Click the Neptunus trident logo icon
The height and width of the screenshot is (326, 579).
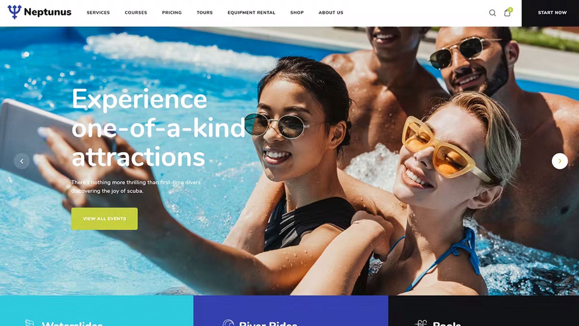click(x=14, y=12)
